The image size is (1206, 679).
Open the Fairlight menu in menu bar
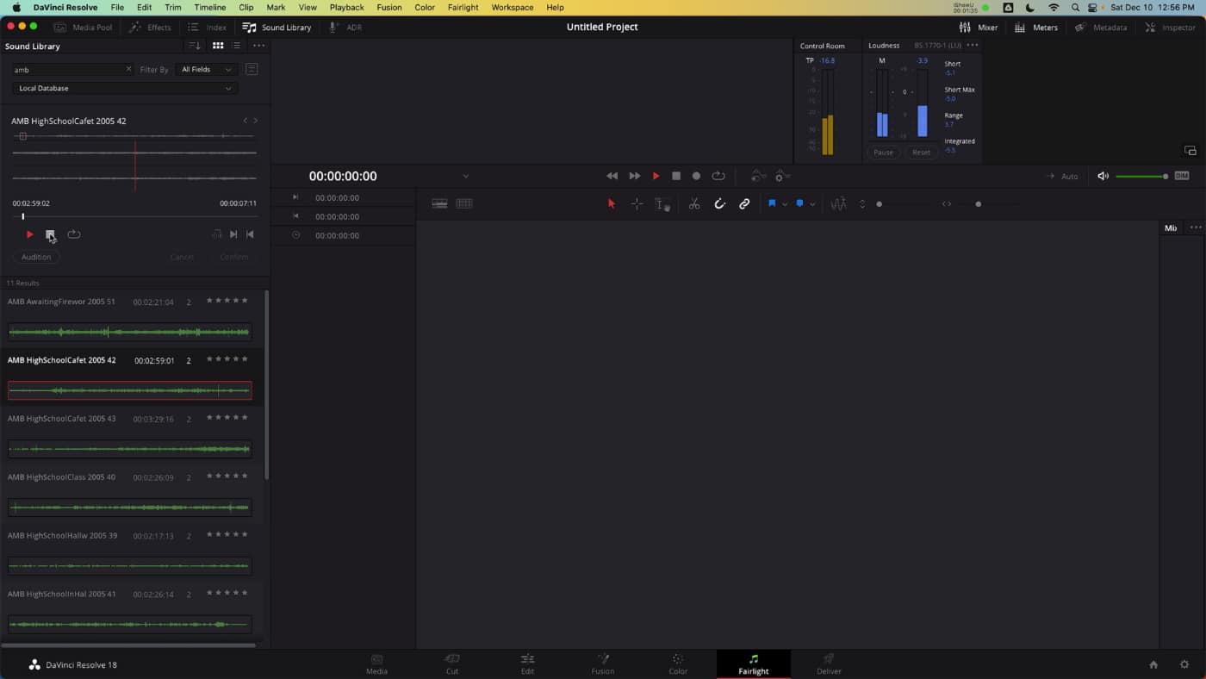pyautogui.click(x=463, y=7)
